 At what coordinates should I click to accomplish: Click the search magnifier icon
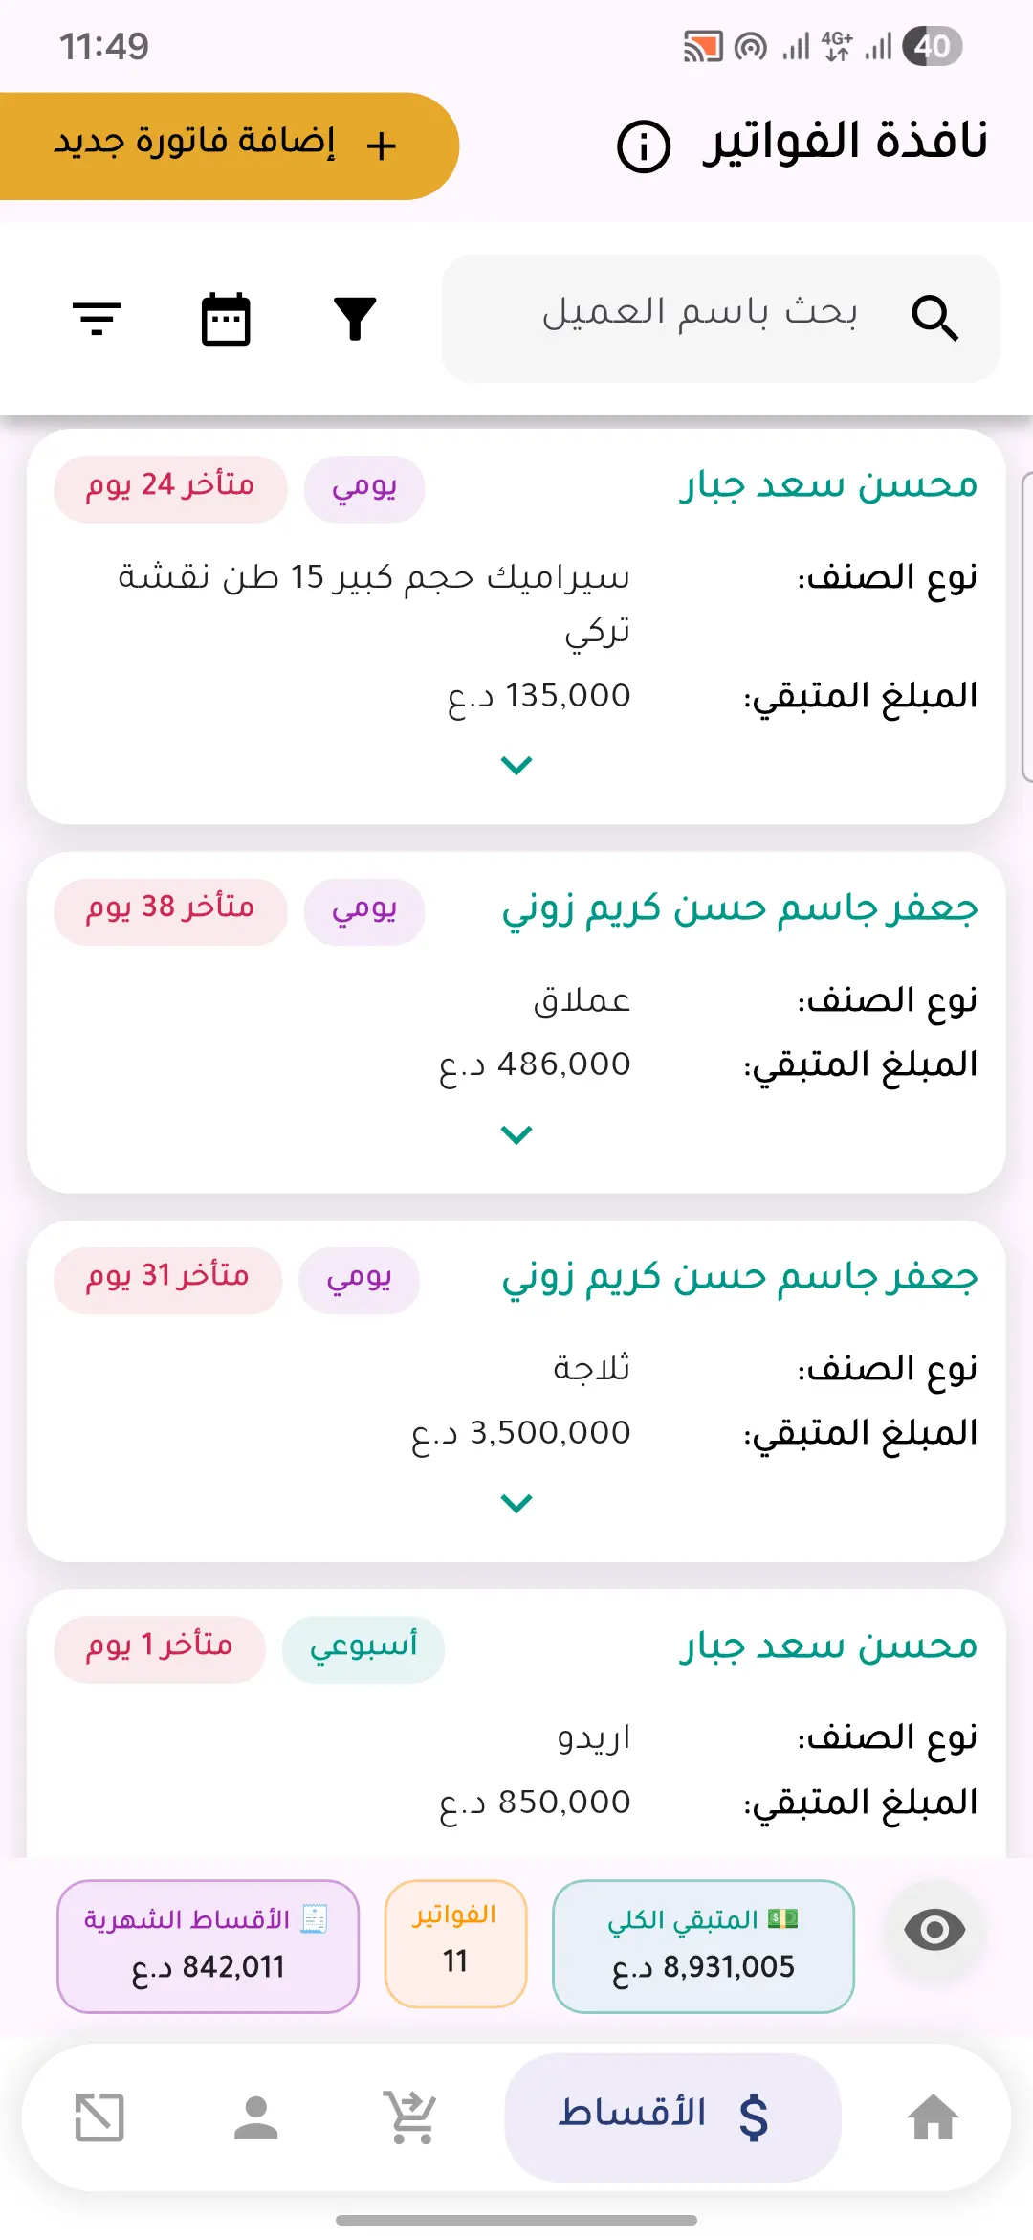tap(934, 319)
